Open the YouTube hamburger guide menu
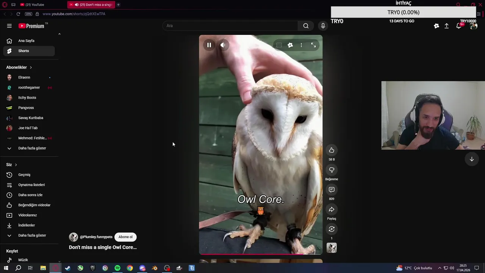 (x=9, y=26)
